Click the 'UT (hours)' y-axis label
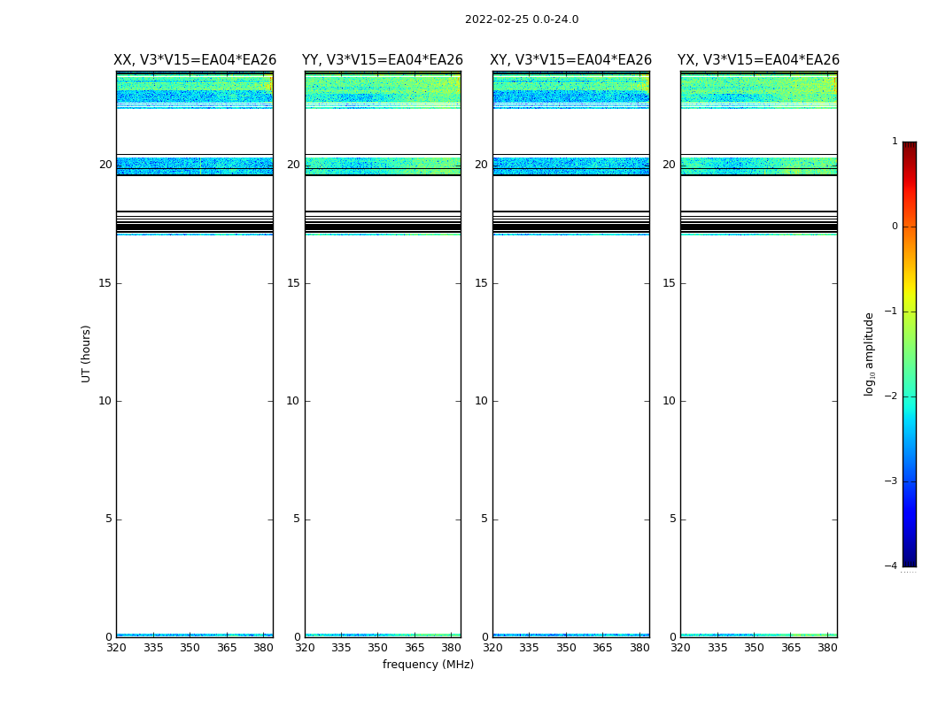The width and height of the screenshot is (930, 708). point(86,354)
